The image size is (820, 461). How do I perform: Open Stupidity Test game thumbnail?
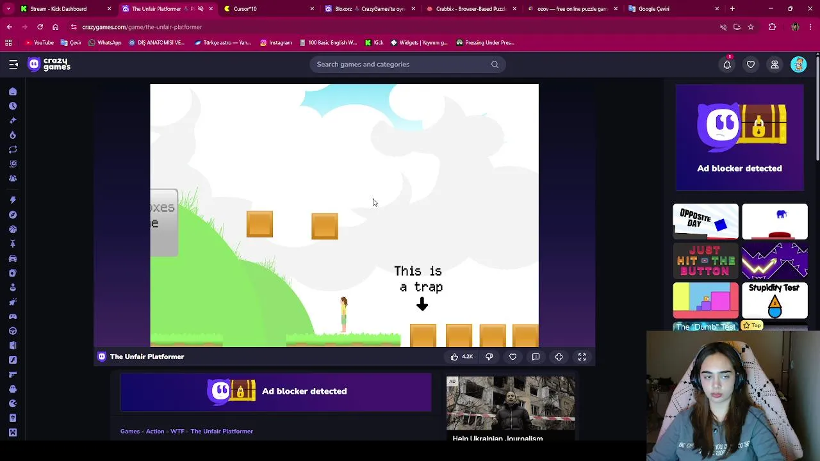(x=775, y=300)
